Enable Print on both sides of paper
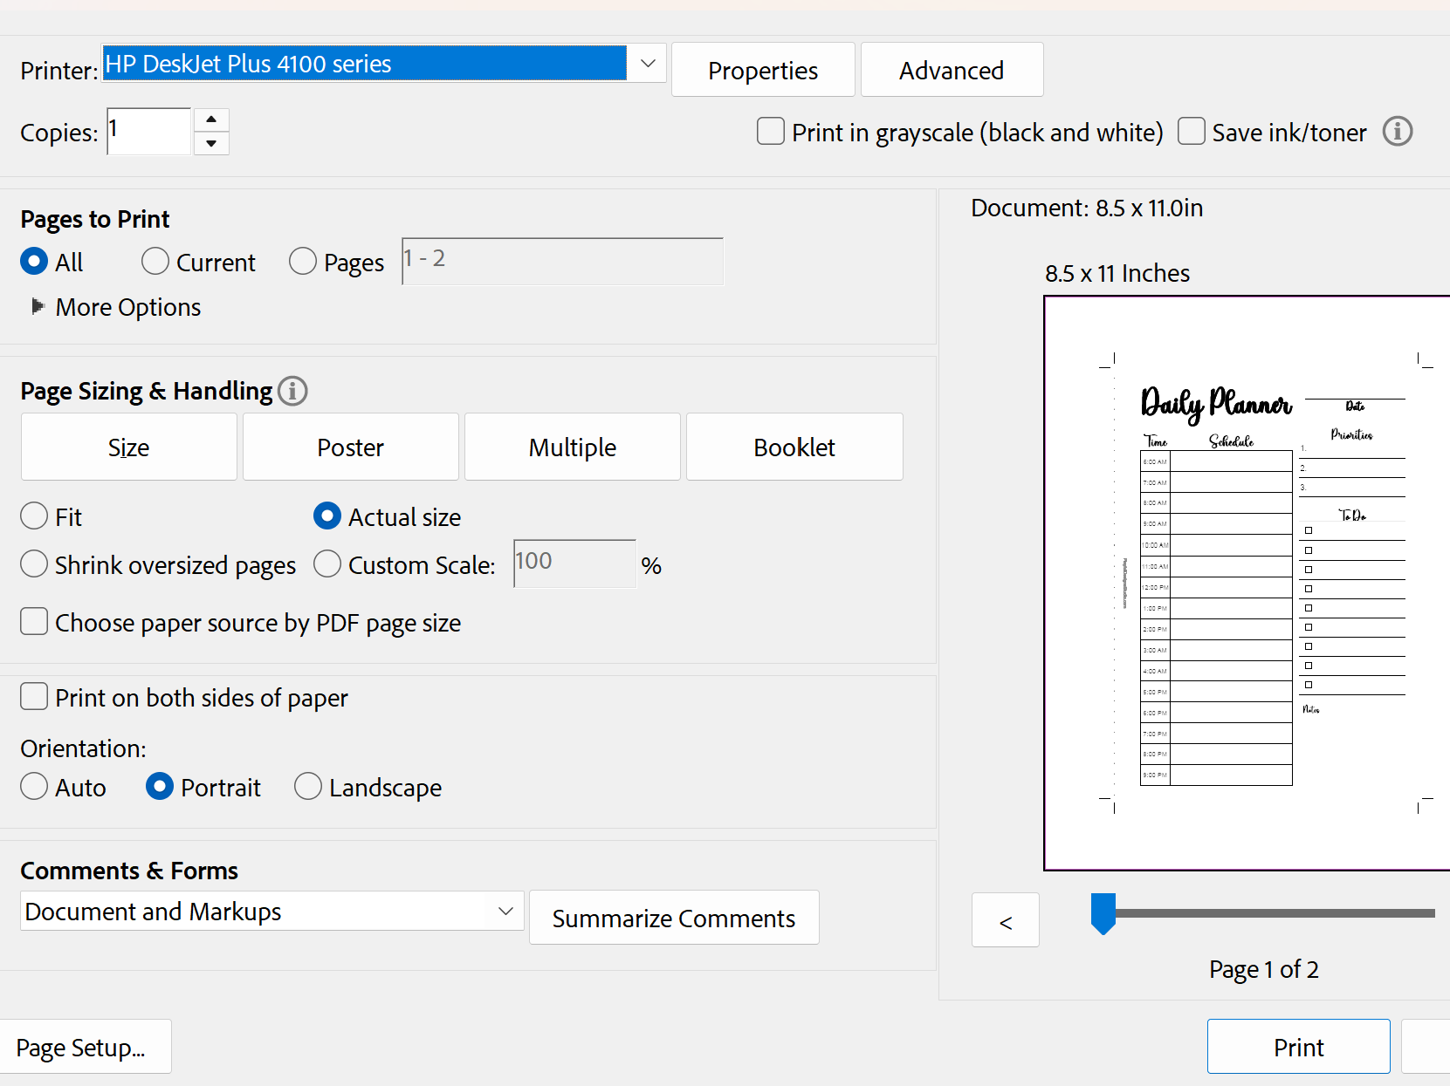 click(x=34, y=697)
